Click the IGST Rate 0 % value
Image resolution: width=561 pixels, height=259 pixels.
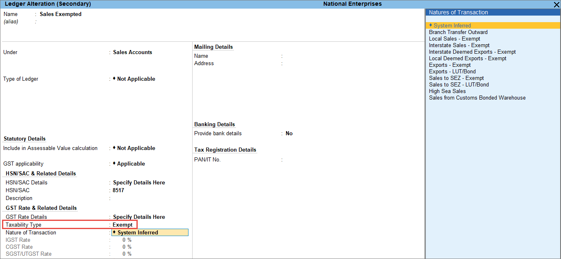click(x=127, y=240)
